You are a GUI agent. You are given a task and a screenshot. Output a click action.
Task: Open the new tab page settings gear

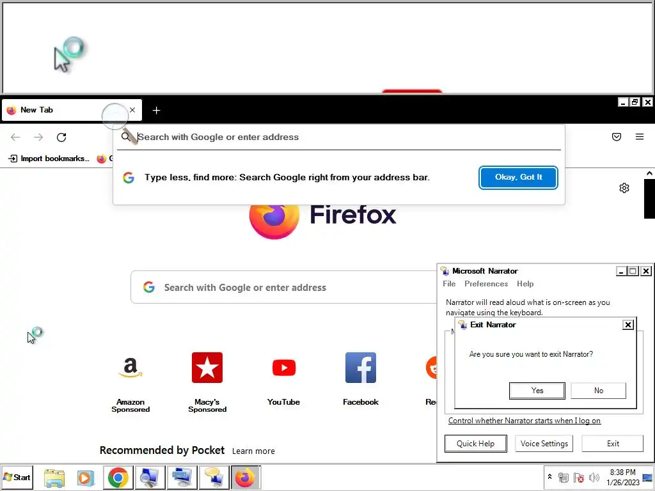coord(624,188)
